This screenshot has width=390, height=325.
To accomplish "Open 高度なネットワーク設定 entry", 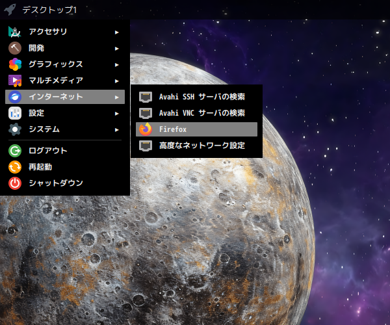I will [x=196, y=146].
